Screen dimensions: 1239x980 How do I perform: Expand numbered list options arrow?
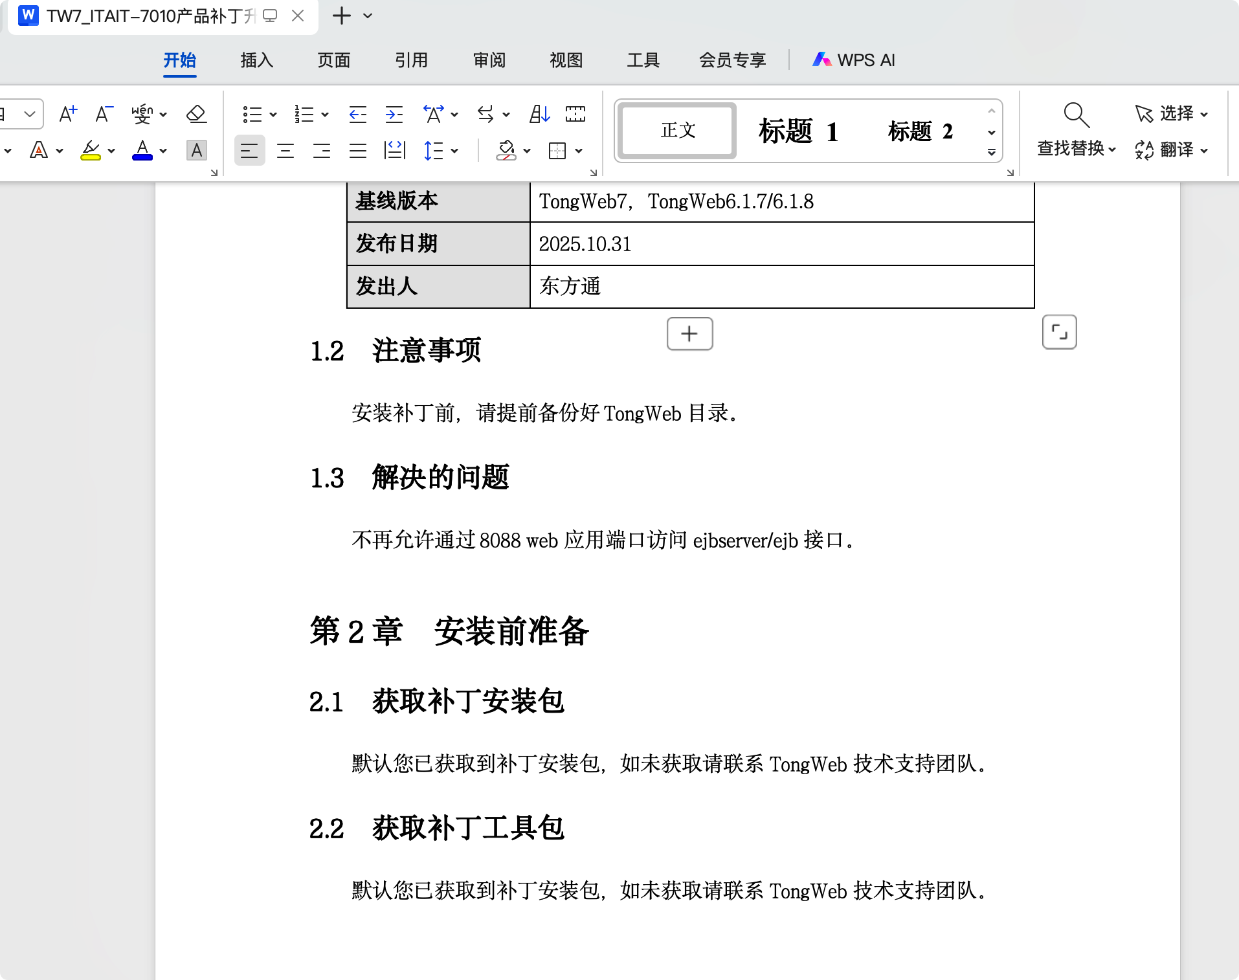click(325, 115)
